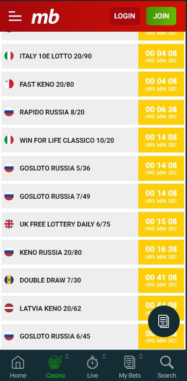This screenshot has width=187, height=381.
Task: Go to Home in bottom navigation
Action: click(x=18, y=367)
